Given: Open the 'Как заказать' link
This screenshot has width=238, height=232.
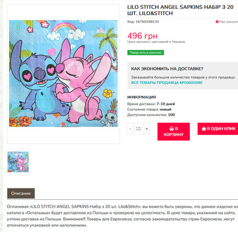Looking at the screenshot, I should tap(228, 21).
